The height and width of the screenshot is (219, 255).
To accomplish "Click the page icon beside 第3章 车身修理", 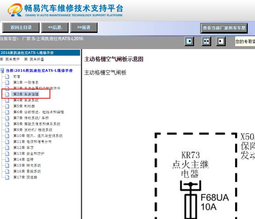I will pos(7,94).
